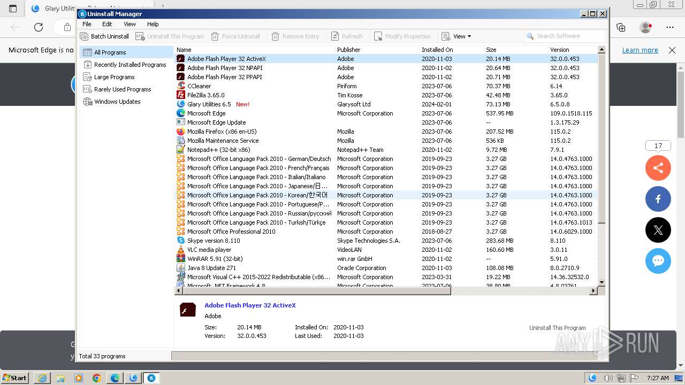Click the Edge profile avatar icon
Viewport: 685px width, 385px height.
646,27
